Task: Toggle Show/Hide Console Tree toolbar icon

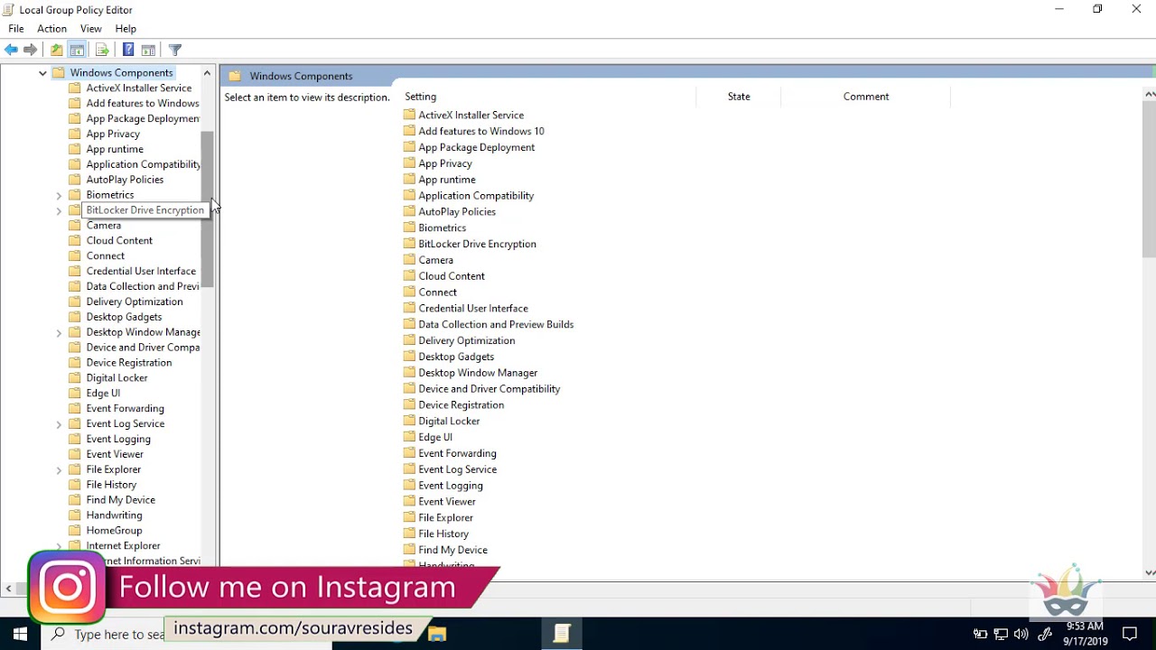Action: [x=78, y=50]
